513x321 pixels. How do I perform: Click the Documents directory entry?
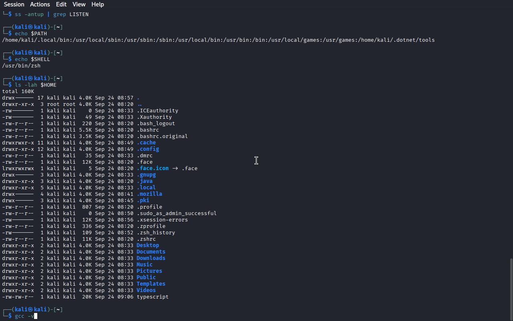tap(151, 252)
